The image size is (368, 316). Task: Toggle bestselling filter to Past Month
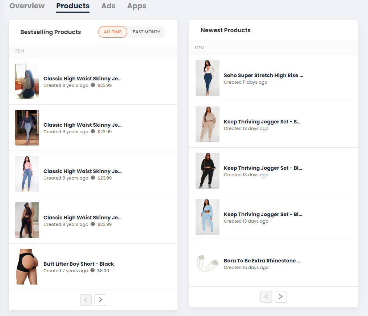pyautogui.click(x=146, y=32)
